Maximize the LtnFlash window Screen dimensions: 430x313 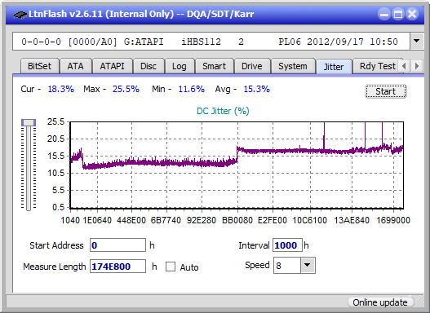(398, 14)
